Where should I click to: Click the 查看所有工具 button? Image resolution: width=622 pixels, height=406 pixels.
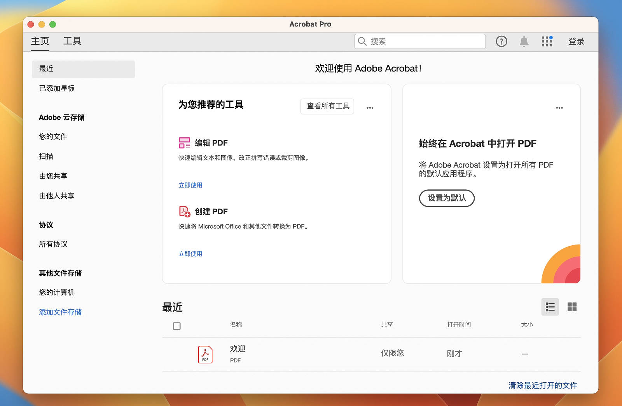[327, 106]
